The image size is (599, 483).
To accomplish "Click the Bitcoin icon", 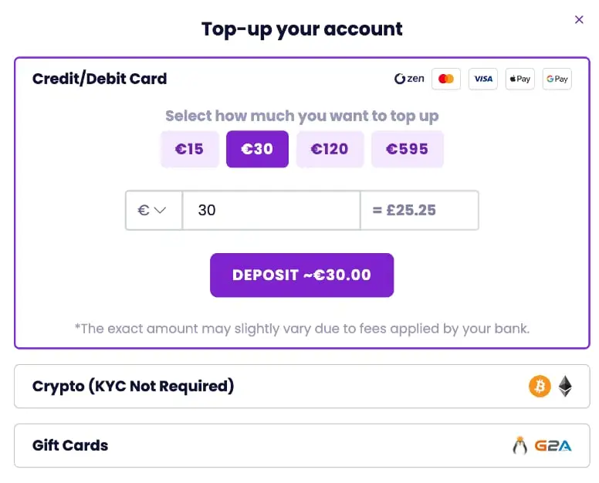I will (540, 387).
